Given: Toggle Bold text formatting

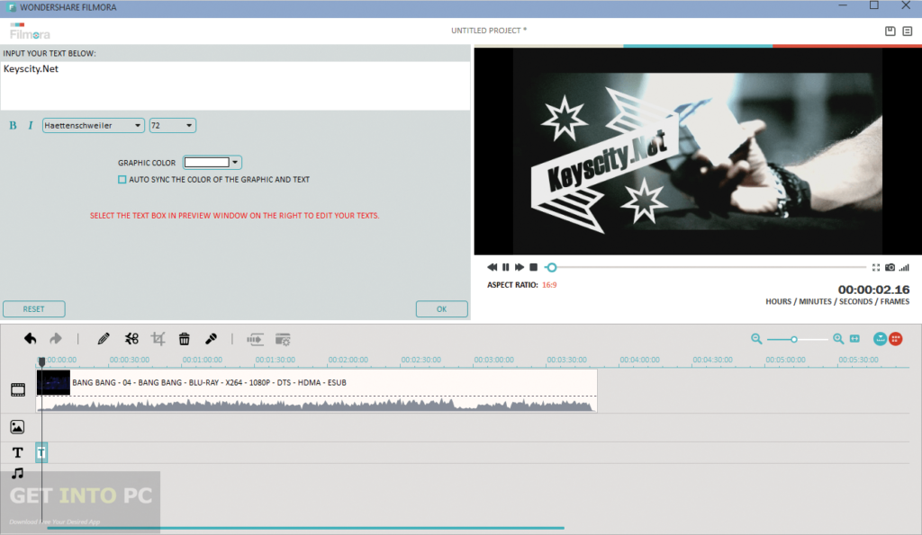Looking at the screenshot, I should coord(13,125).
